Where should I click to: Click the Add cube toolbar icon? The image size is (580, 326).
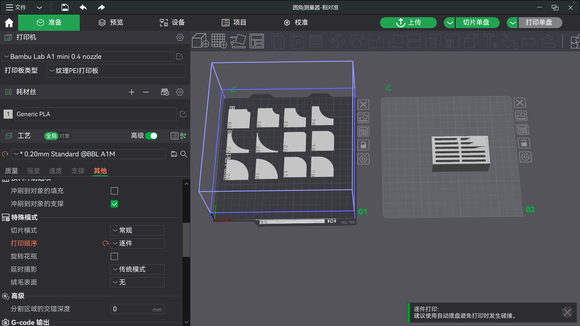coord(200,41)
